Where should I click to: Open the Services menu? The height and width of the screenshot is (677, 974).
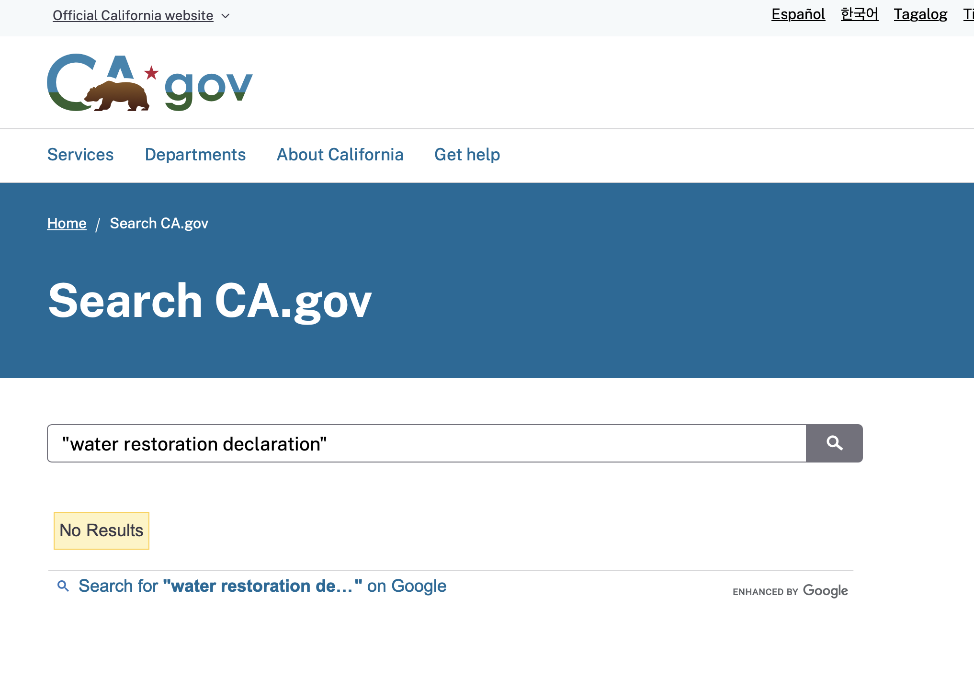point(80,155)
